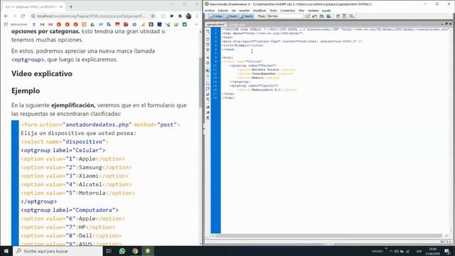Open the Aplicaciones bookmarks shortcut
This screenshot has height=256, width=455.
(16, 25)
